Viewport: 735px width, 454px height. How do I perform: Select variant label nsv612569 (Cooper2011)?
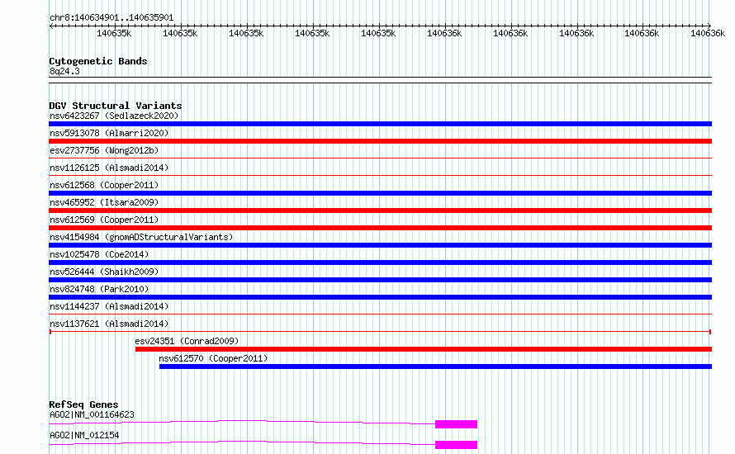click(104, 220)
